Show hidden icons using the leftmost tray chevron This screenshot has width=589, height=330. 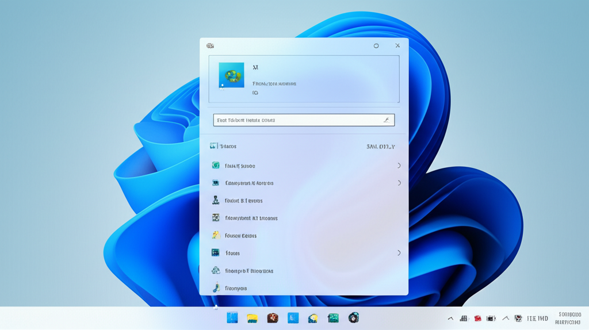click(450, 319)
